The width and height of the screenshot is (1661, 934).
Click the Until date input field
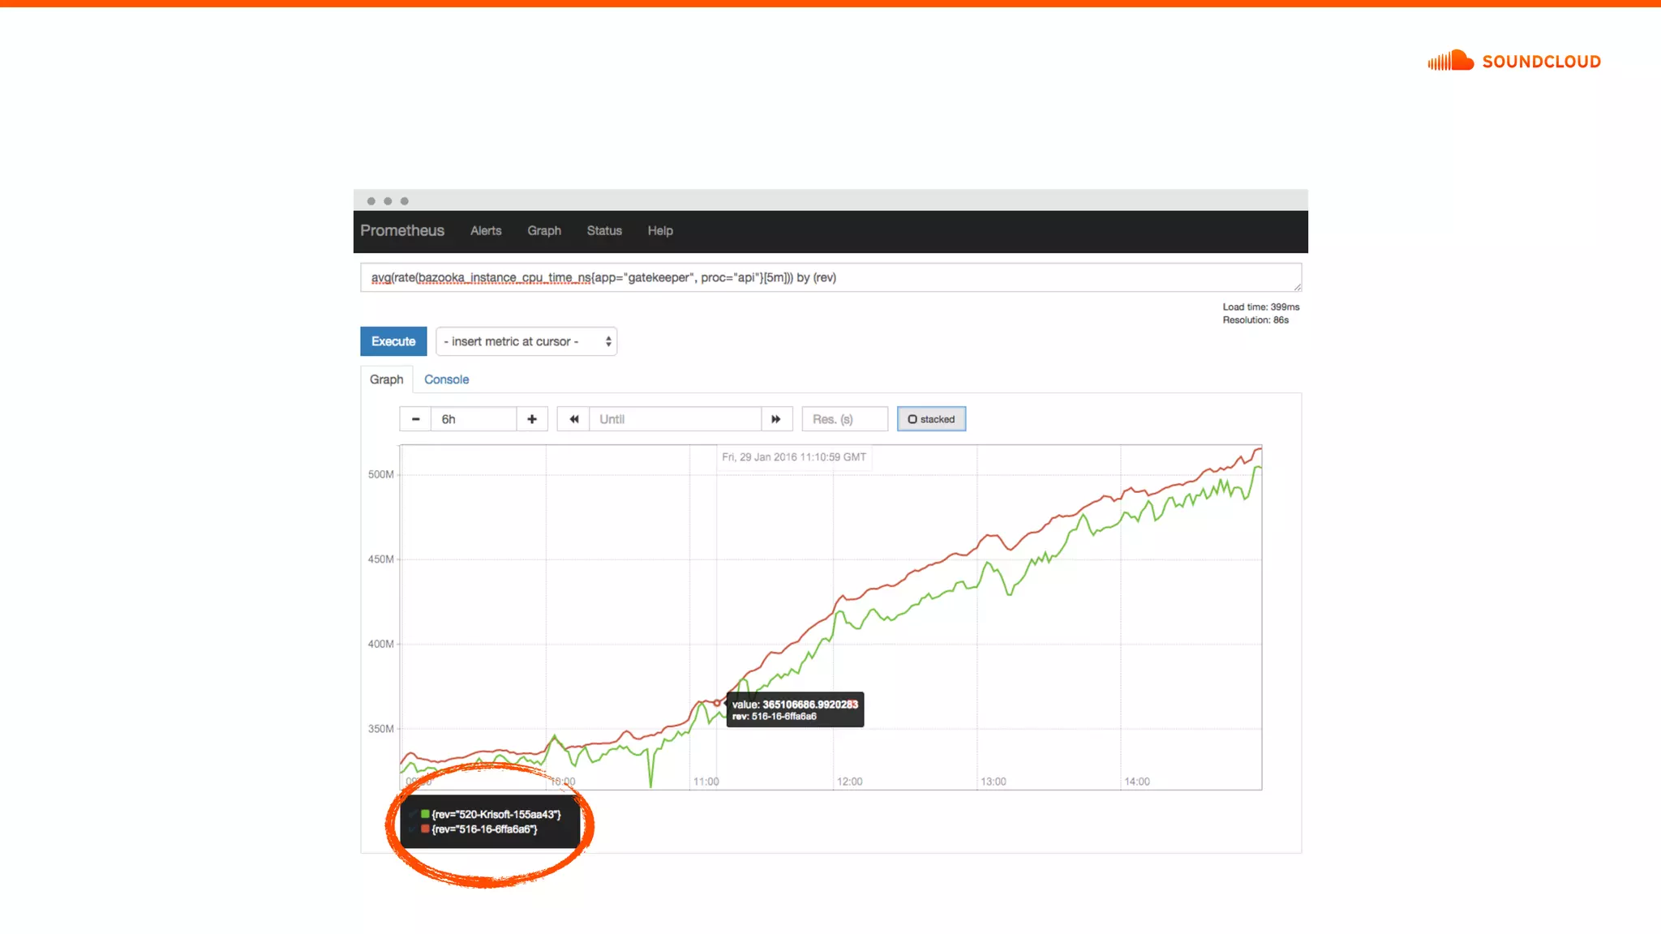(x=675, y=419)
